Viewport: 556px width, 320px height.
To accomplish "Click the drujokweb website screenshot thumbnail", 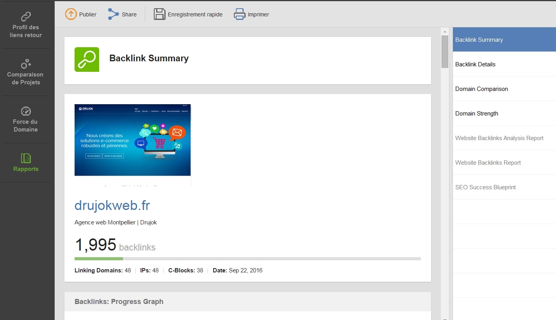I will (133, 145).
